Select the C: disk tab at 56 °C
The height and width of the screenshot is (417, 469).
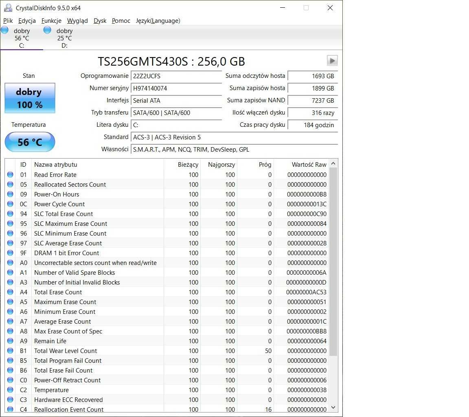coord(22,38)
